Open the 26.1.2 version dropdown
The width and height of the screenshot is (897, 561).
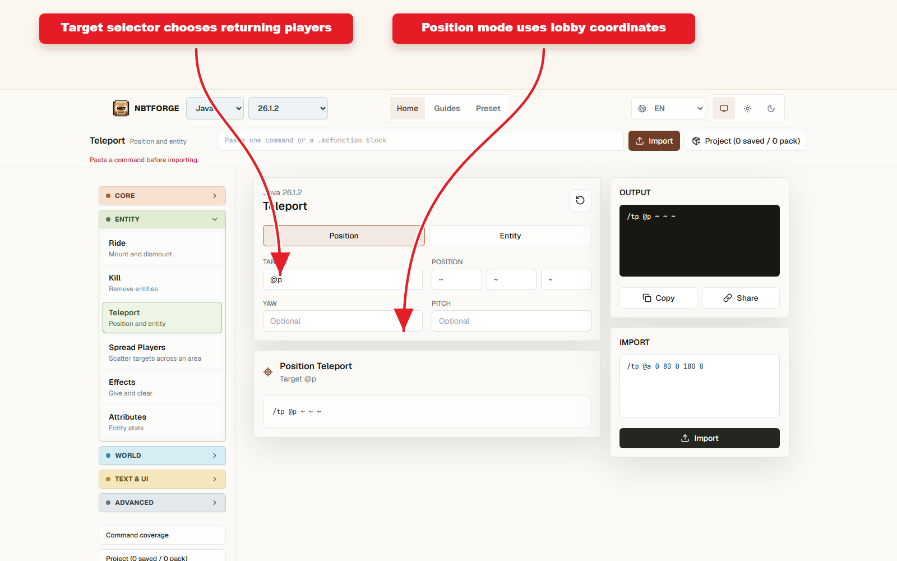288,108
